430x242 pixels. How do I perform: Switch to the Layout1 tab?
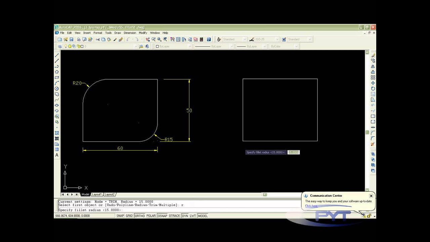[x=97, y=194]
